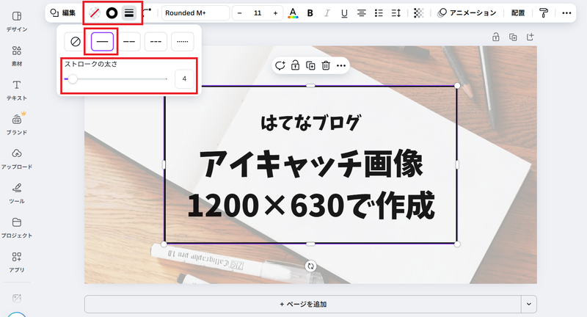Open the transparency control
Screen dimensions: 587x317
point(418,13)
